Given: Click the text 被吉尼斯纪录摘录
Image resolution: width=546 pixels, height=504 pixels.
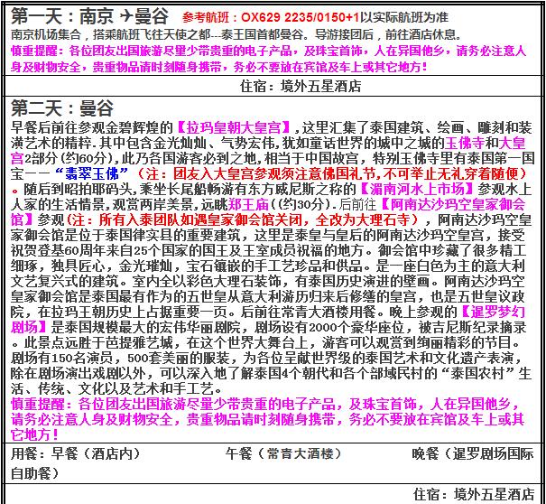Looking at the screenshot, I should point(473,327).
